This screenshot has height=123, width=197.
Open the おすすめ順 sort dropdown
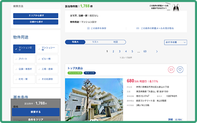click(176, 42)
